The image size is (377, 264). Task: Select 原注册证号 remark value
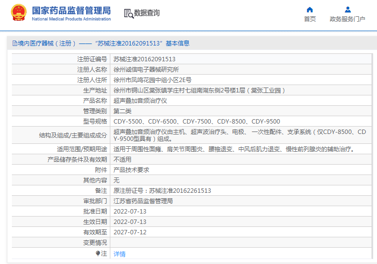pyautogui.click(x=162, y=191)
